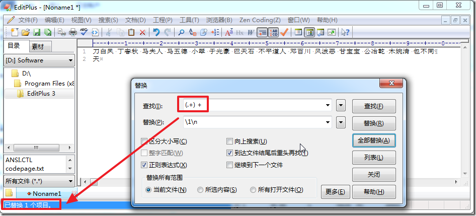
Task: Enable 区分大小写 case-sensitive checkbox
Action: click(144, 141)
